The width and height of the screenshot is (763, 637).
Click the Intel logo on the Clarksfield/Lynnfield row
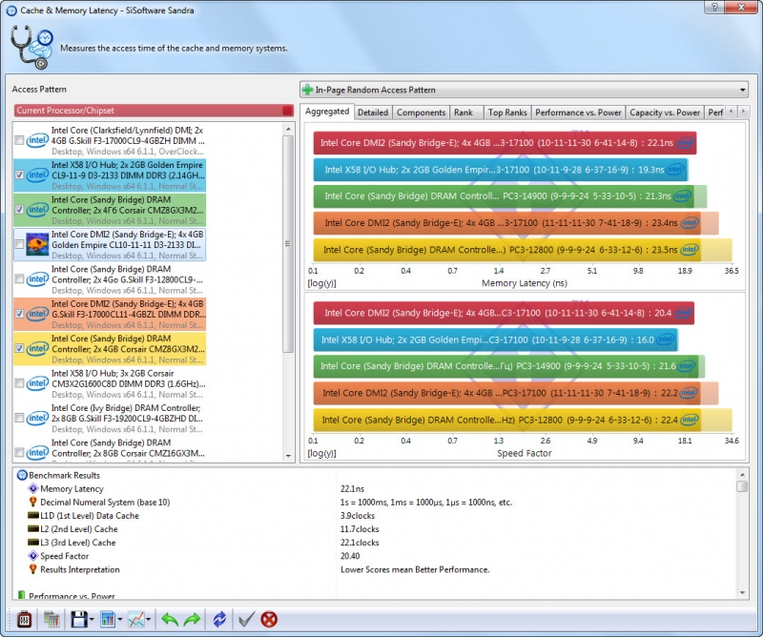(x=37, y=140)
